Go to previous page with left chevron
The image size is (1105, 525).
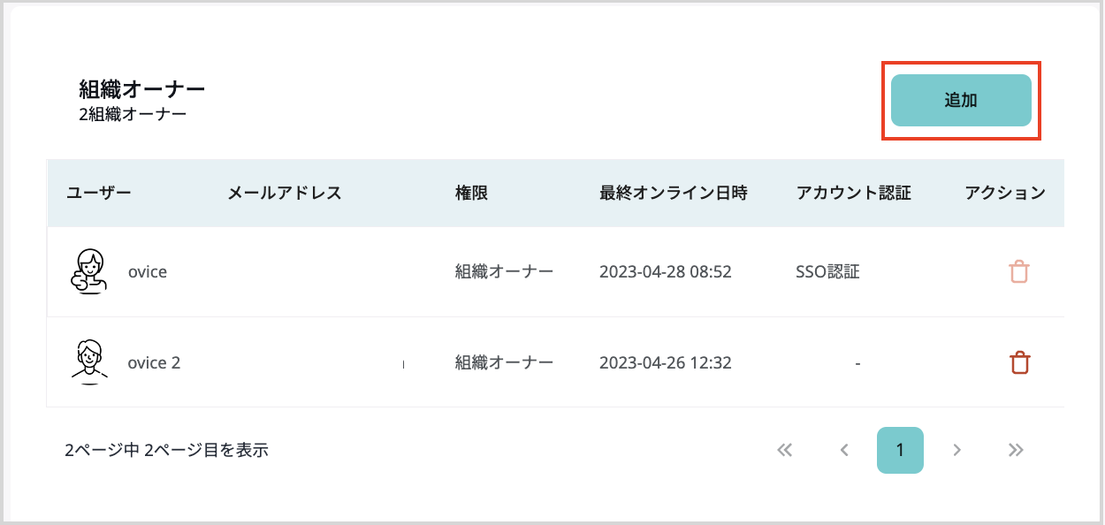[843, 450]
